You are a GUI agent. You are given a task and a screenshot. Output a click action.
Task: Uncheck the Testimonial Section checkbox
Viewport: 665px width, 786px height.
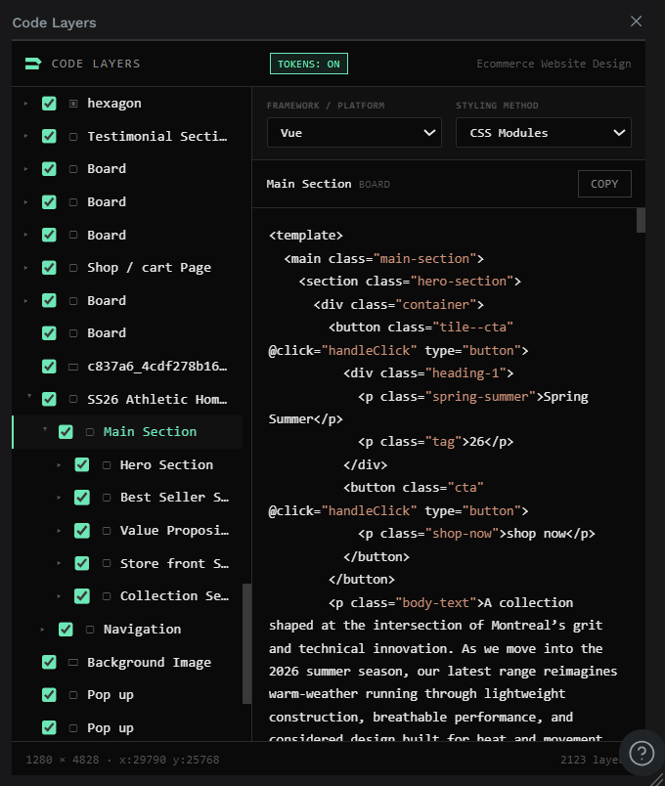(x=49, y=136)
